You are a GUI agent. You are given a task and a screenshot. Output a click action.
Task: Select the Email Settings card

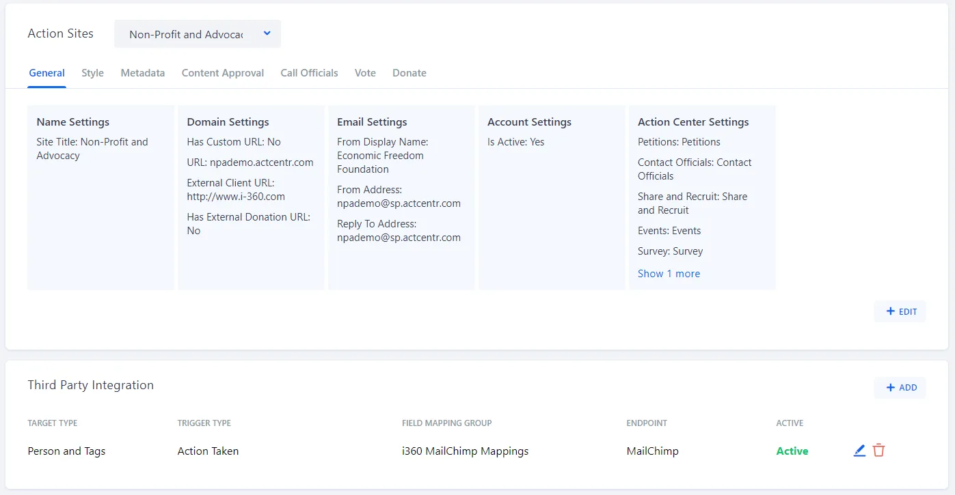click(x=401, y=197)
